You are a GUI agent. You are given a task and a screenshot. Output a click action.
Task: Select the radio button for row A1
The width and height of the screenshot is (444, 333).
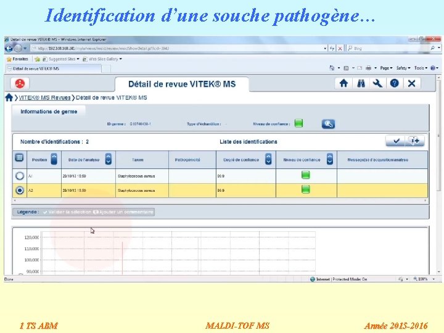20,176
